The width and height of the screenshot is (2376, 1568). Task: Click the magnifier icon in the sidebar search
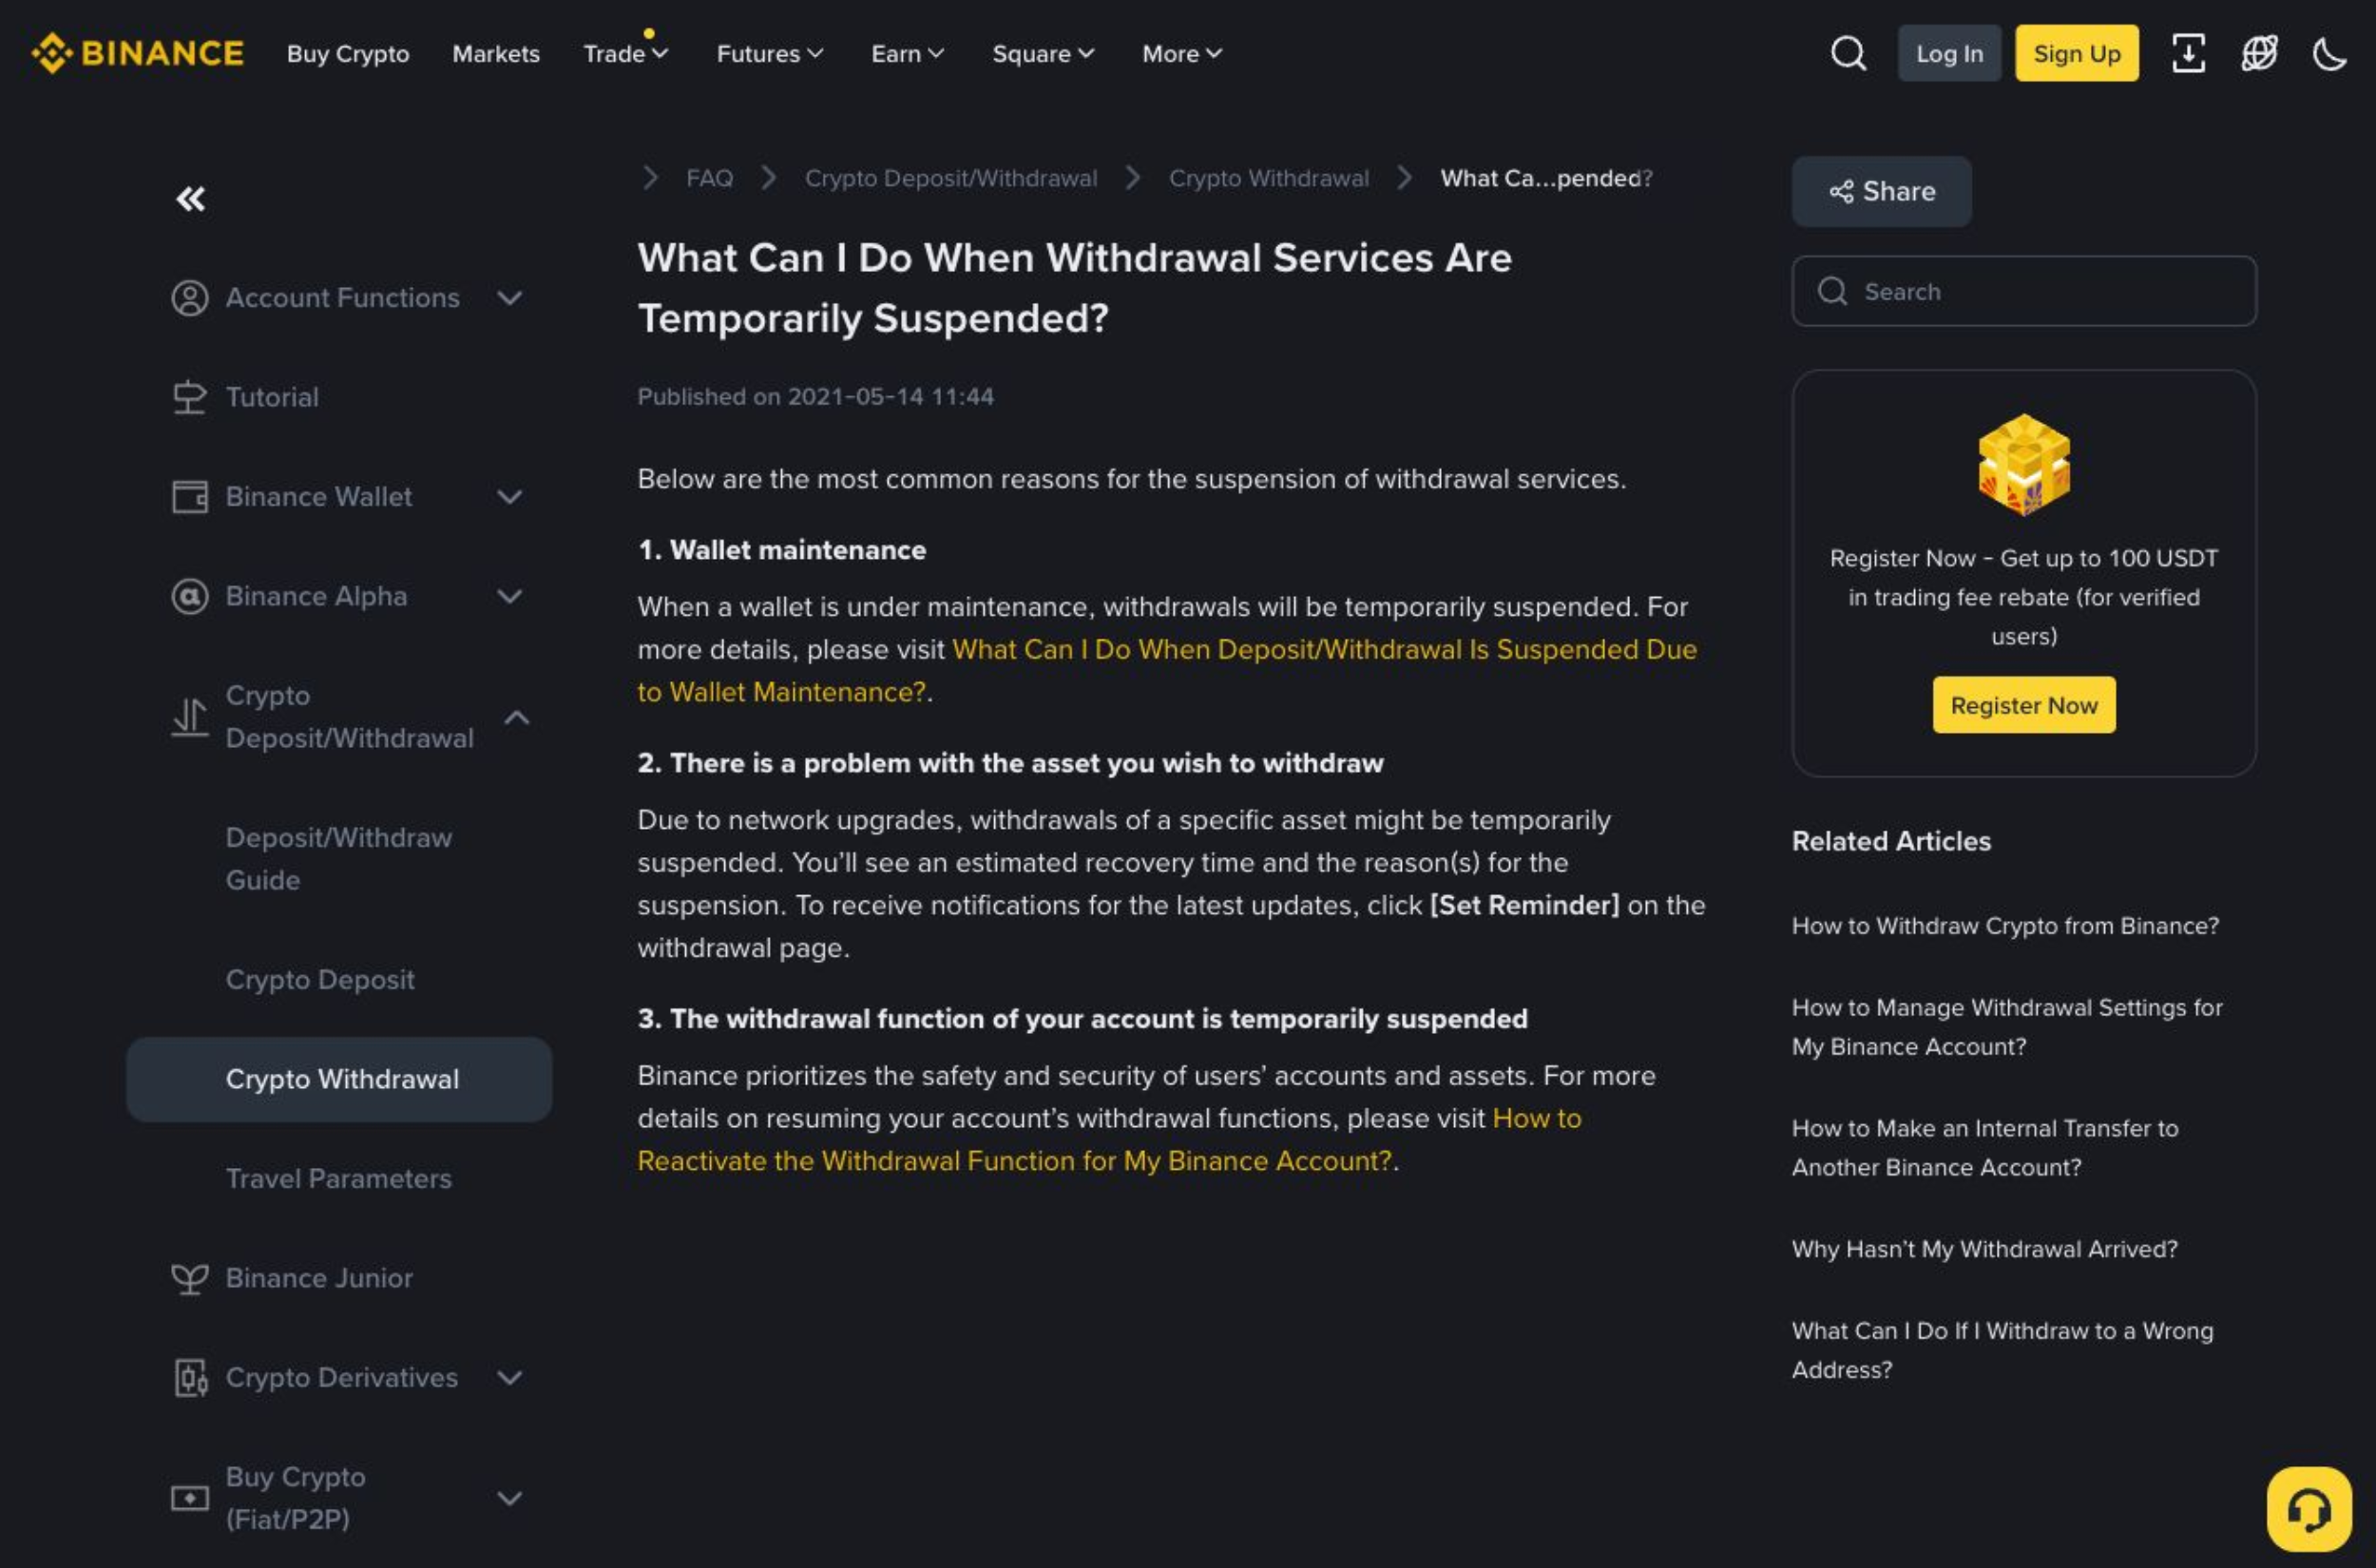[1832, 291]
